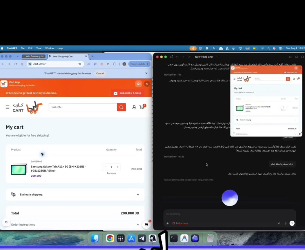Open a new Chrome tab
Image resolution: width=305 pixels, height=250 pixels.
click(93, 56)
